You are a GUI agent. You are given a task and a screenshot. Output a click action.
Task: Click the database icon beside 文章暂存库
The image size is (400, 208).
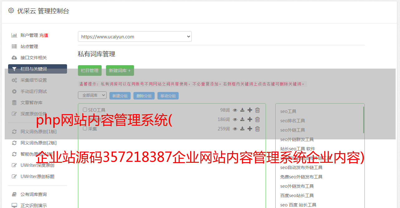click(x=14, y=103)
